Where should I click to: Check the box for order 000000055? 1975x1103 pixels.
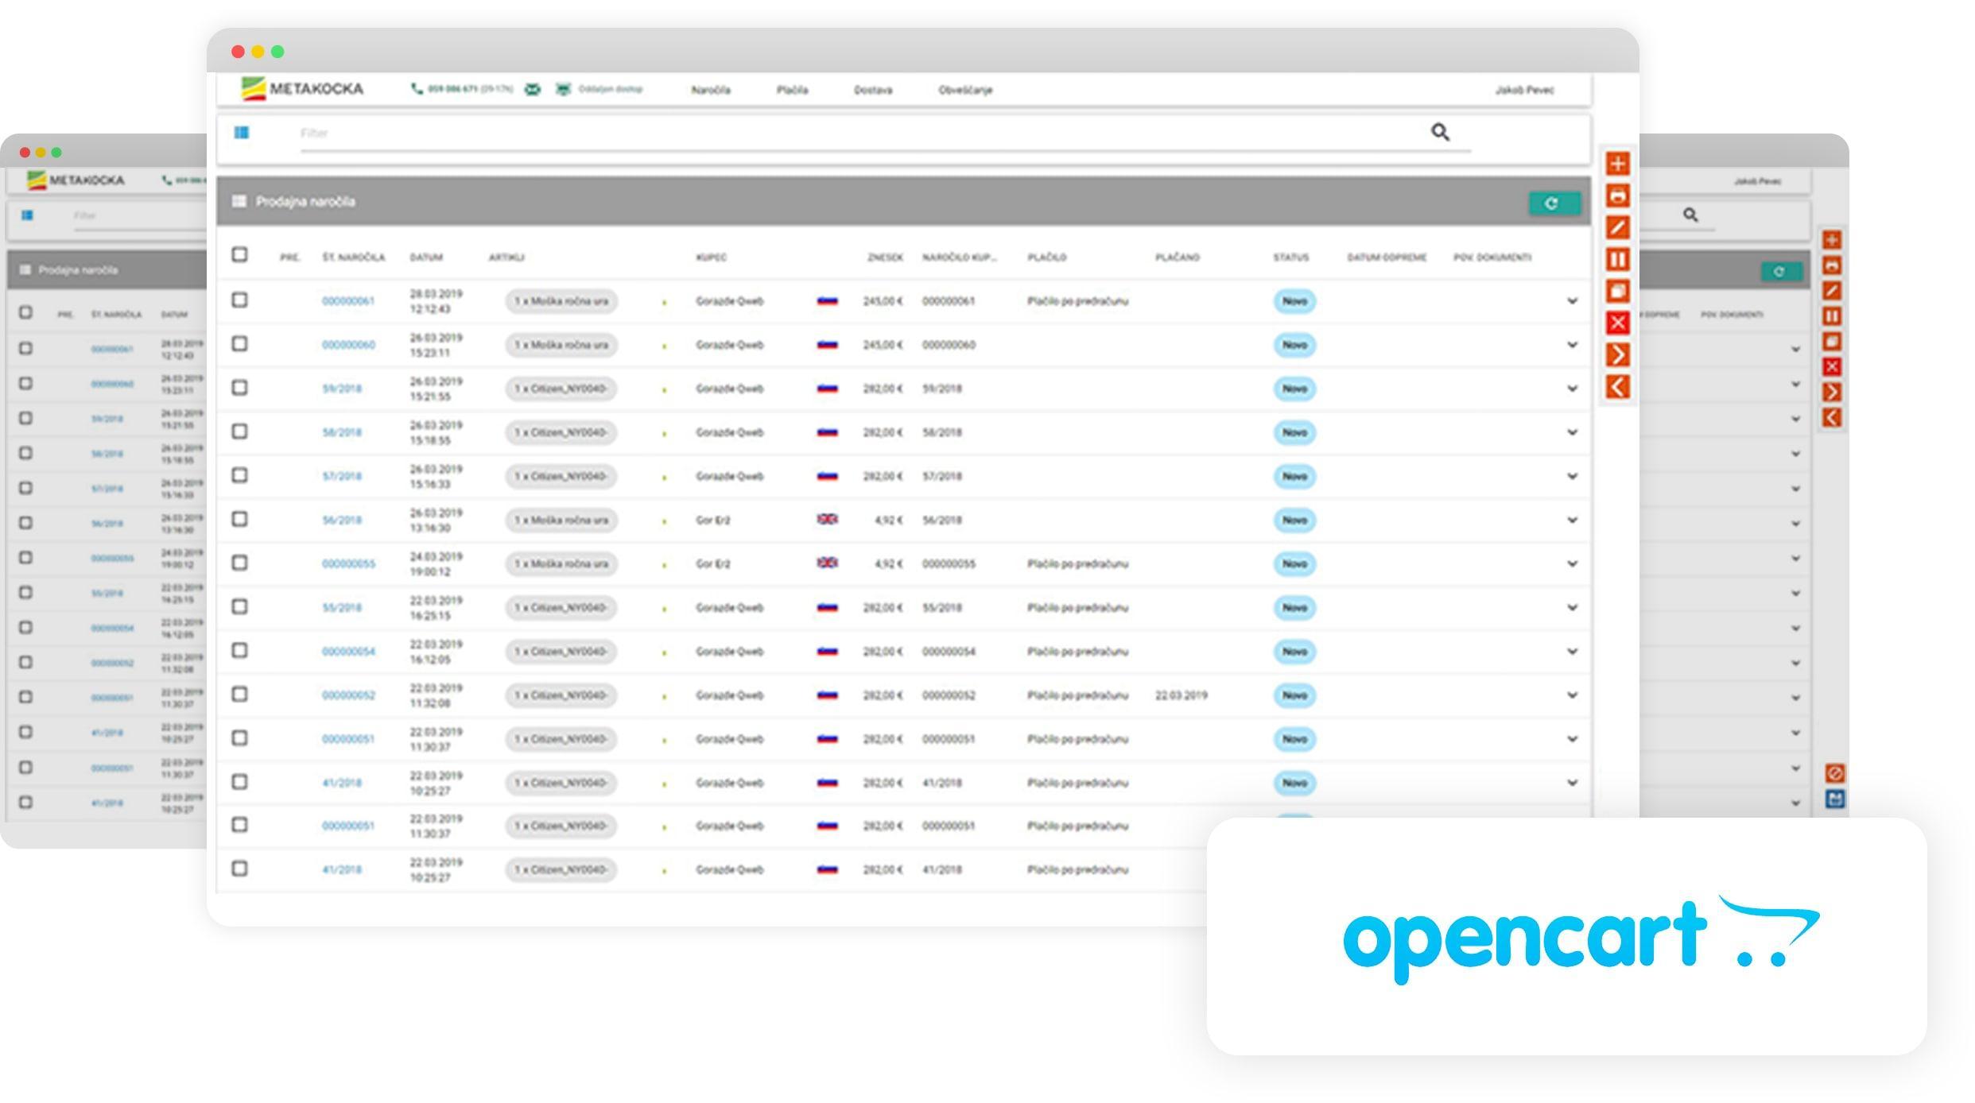(239, 563)
